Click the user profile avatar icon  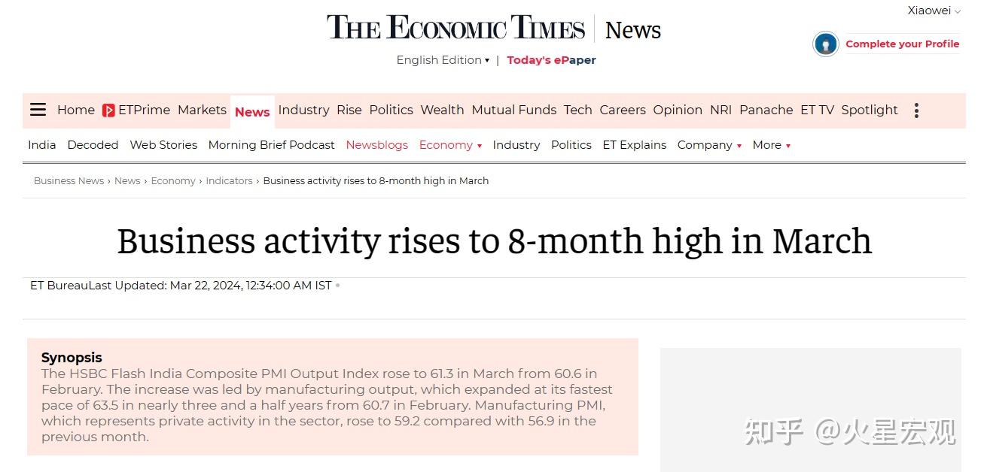tap(825, 44)
